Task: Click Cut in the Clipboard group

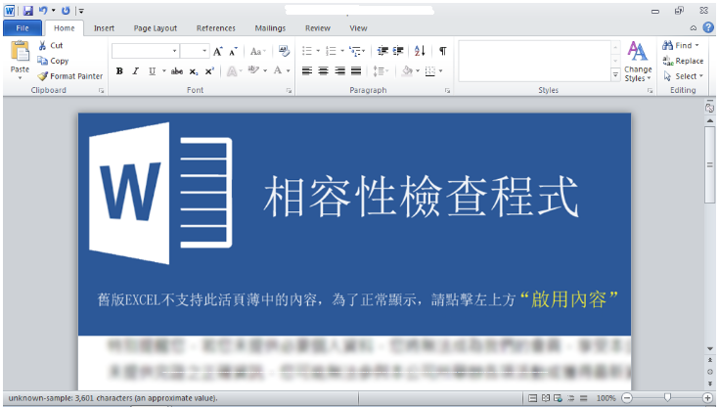Action: pyautogui.click(x=51, y=45)
